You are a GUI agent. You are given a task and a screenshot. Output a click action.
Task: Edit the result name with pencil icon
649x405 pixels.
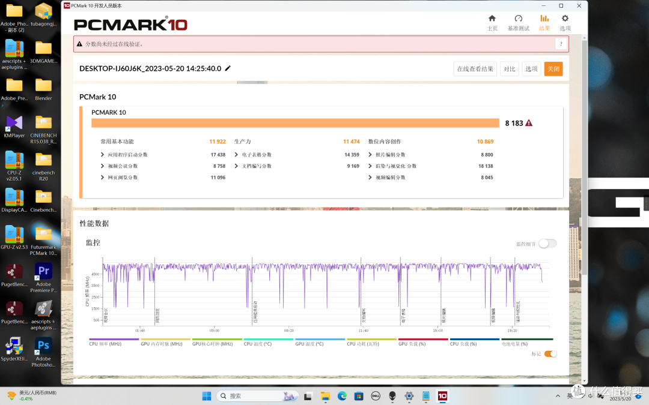[x=228, y=68]
